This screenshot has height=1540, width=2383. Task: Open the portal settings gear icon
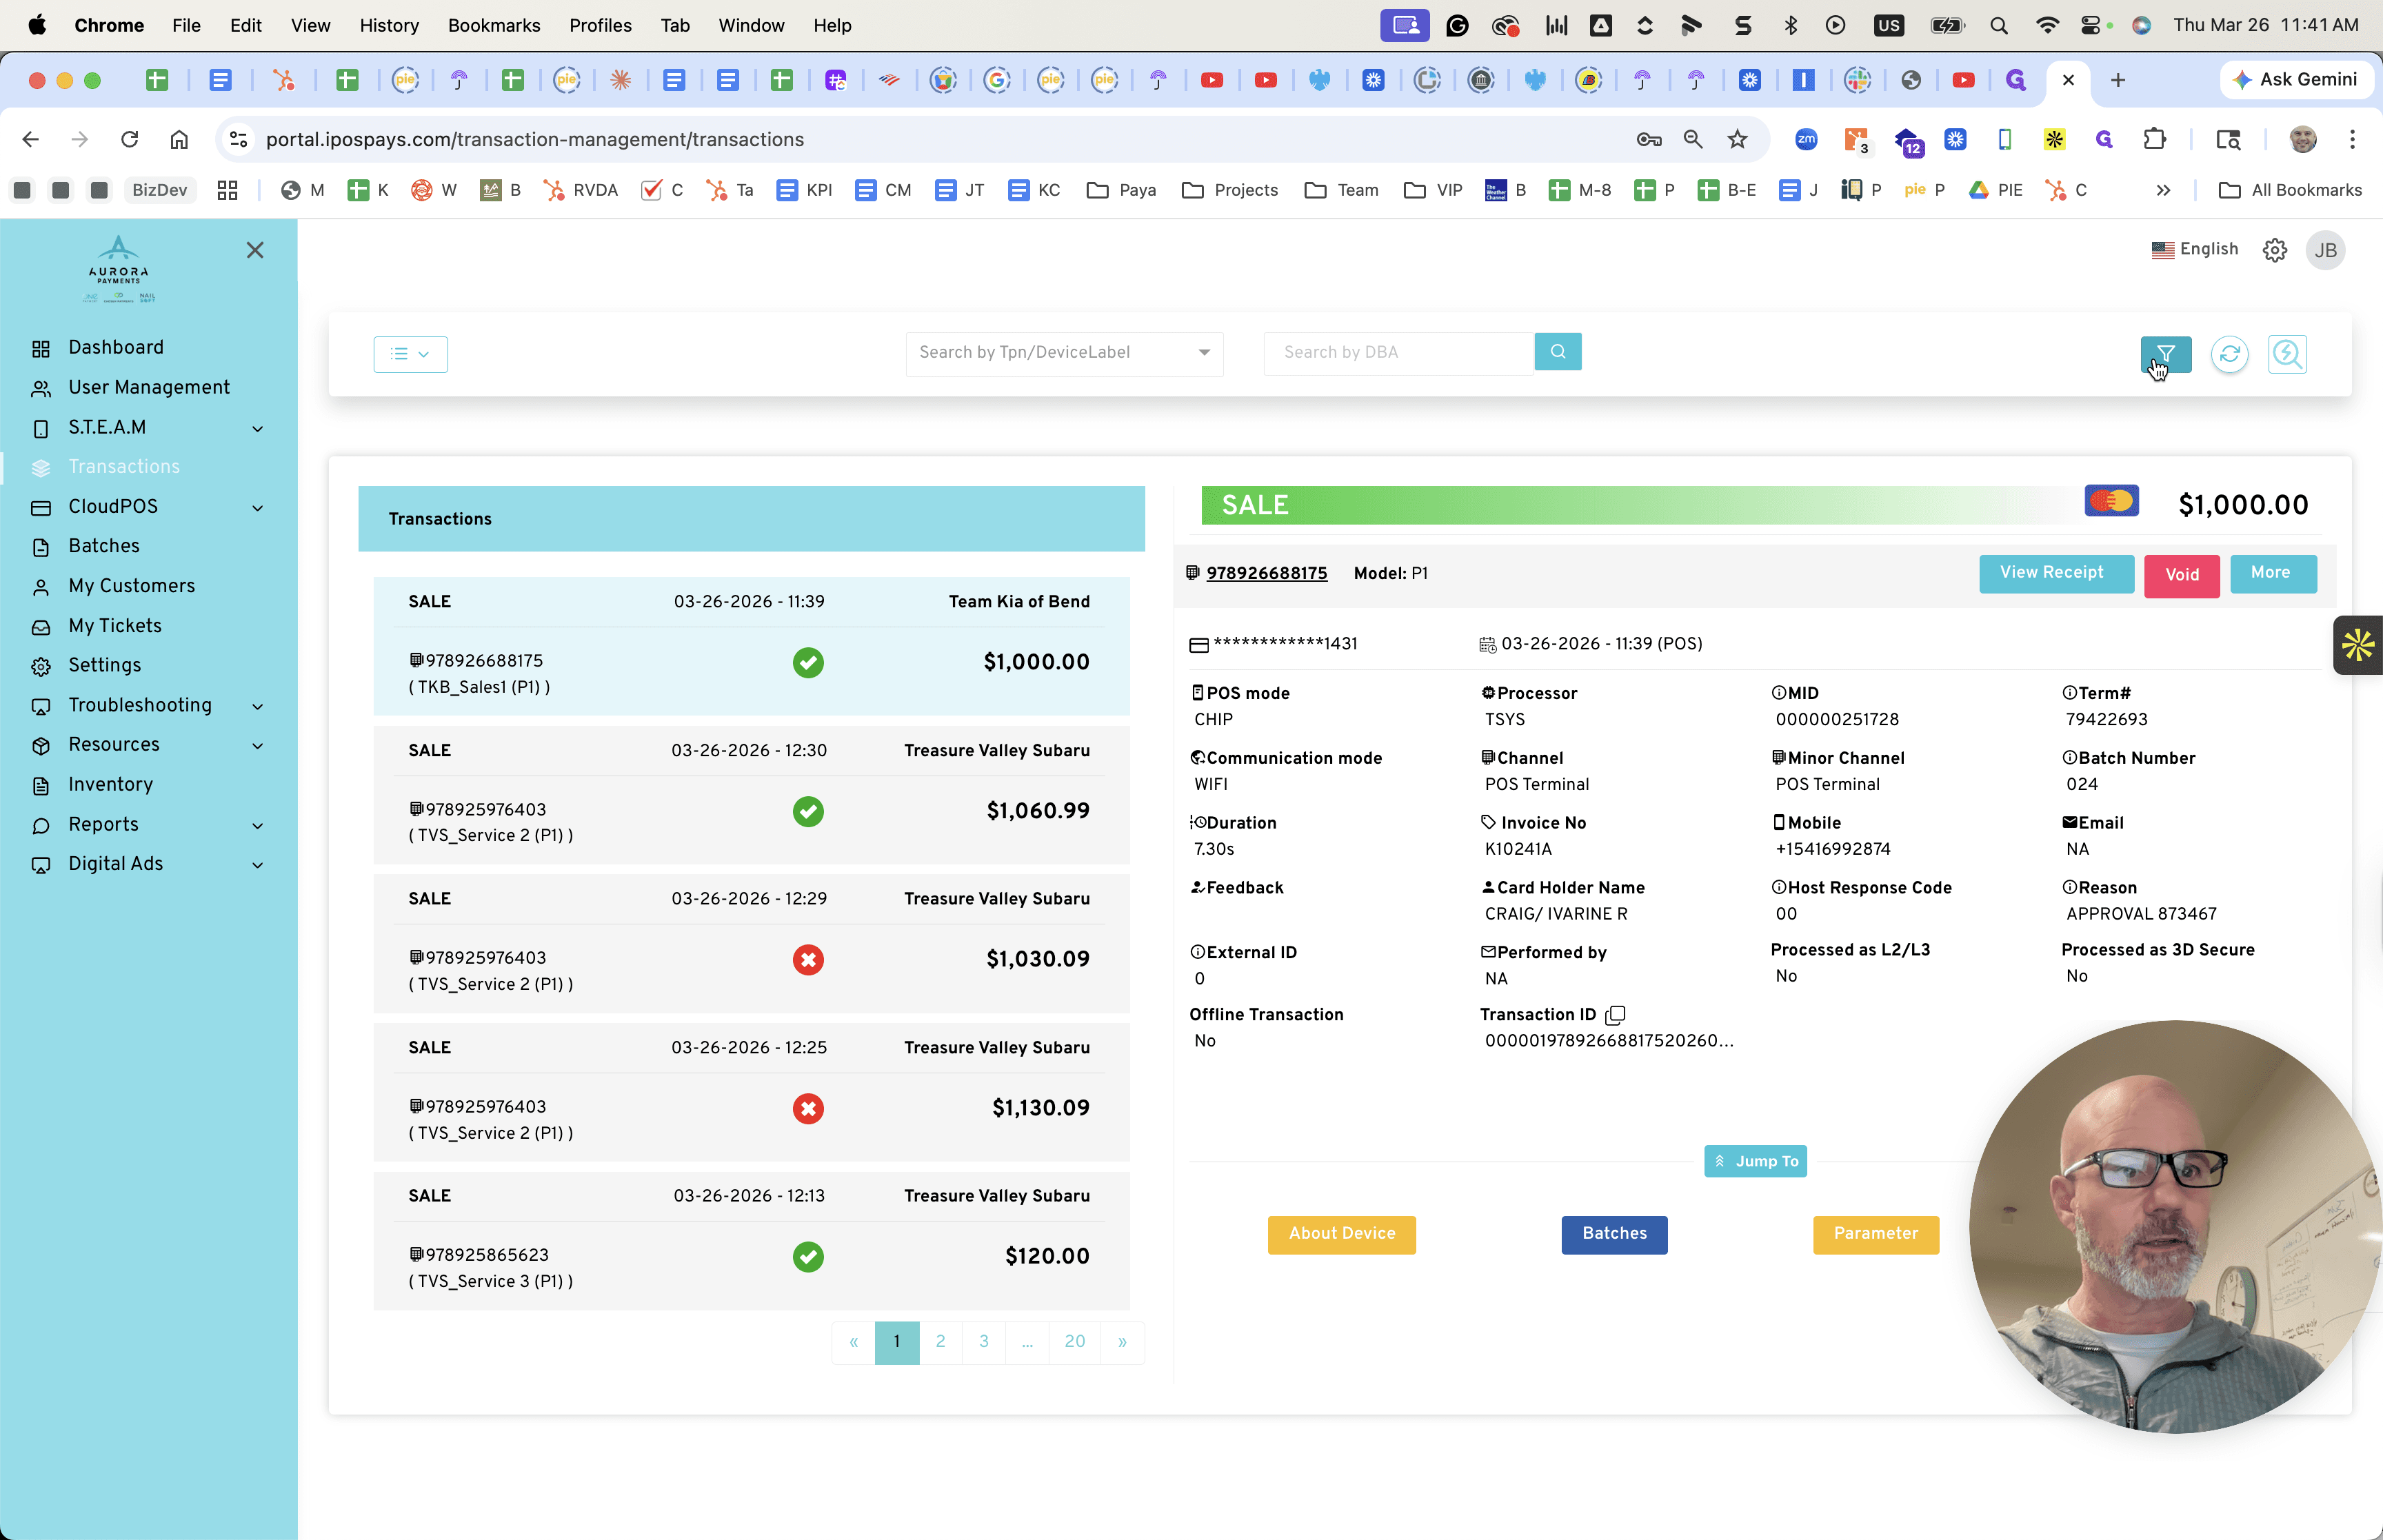pyautogui.click(x=2275, y=250)
